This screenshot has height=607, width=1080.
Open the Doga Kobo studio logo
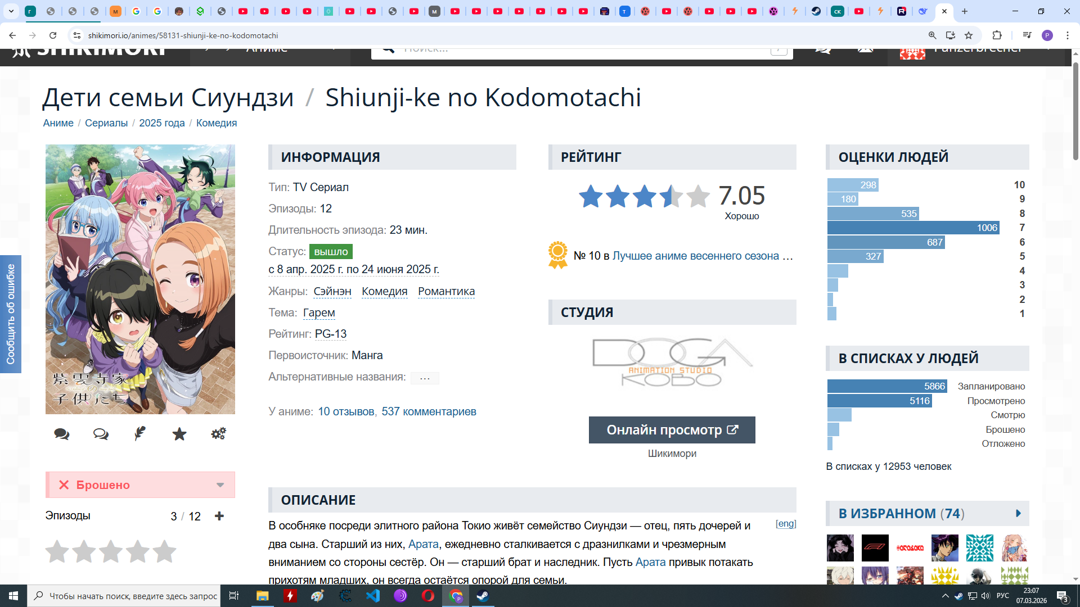pos(672,363)
